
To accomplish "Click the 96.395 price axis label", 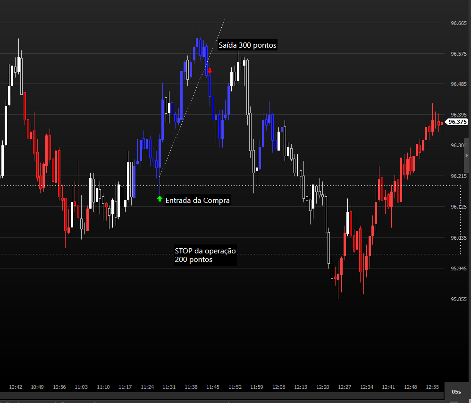I will click(459, 115).
